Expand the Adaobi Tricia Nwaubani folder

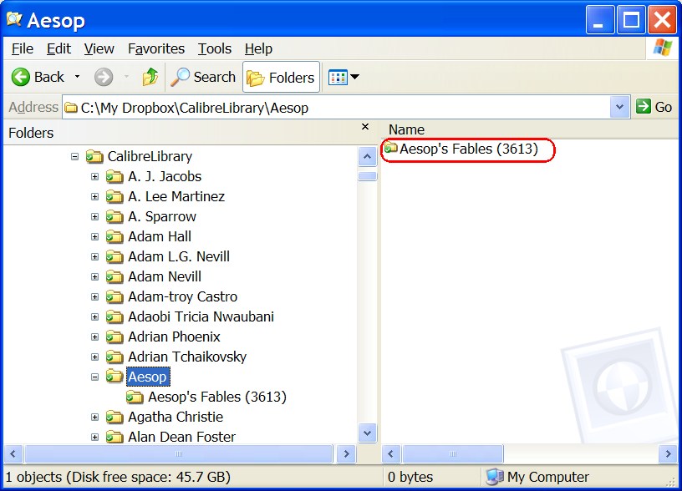pos(94,316)
